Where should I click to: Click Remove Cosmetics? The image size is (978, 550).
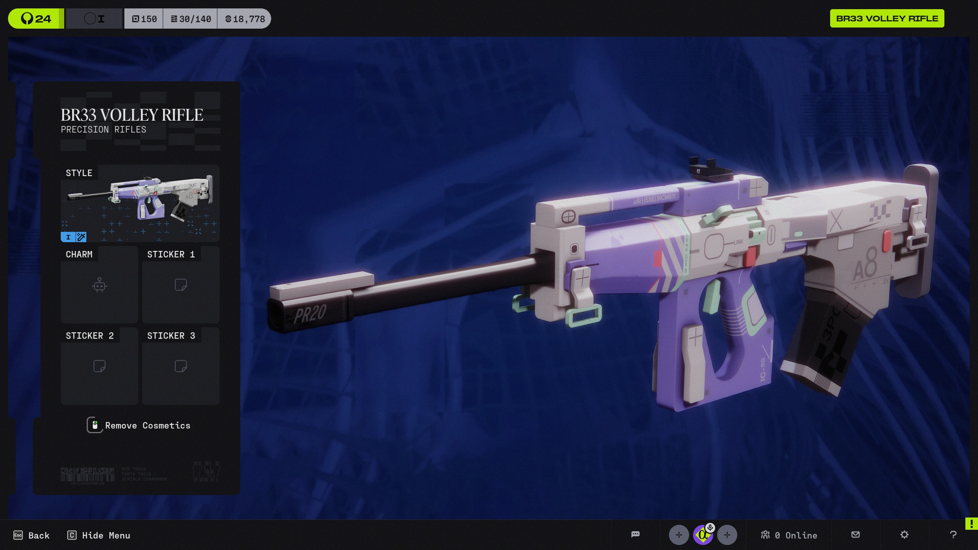(x=148, y=425)
